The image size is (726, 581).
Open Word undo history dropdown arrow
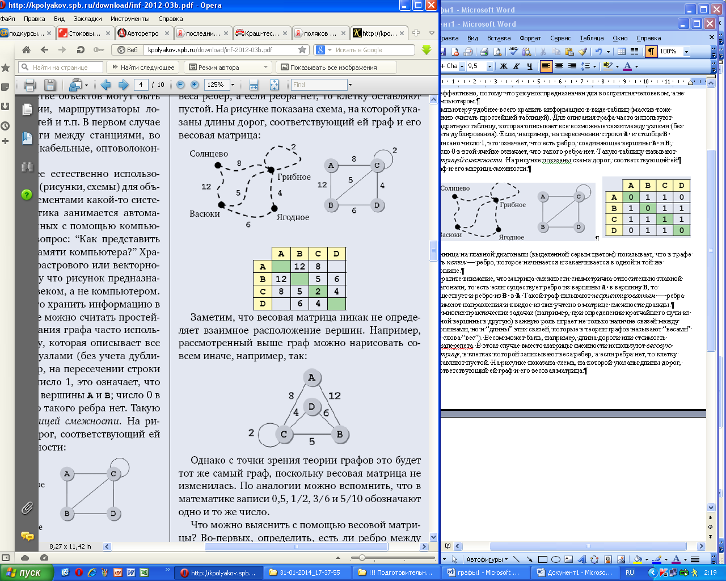[x=608, y=52]
